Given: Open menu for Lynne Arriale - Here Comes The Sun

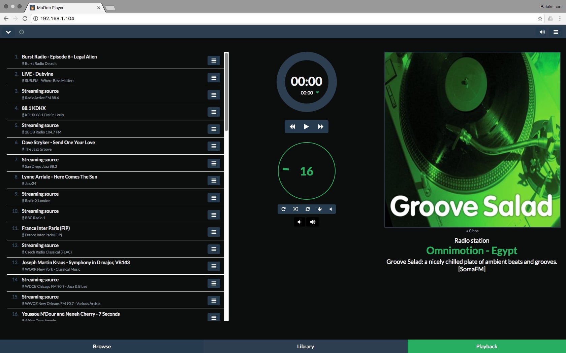Looking at the screenshot, I should point(214,181).
